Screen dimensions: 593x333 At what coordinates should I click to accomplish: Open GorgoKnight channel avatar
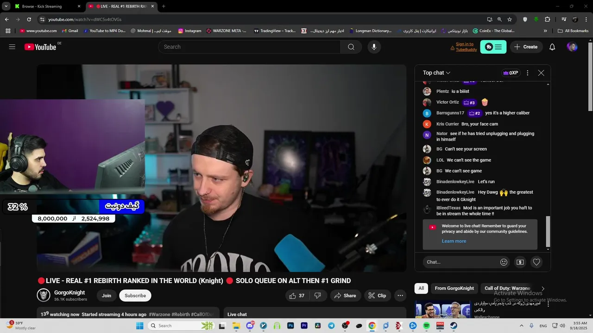click(x=44, y=296)
